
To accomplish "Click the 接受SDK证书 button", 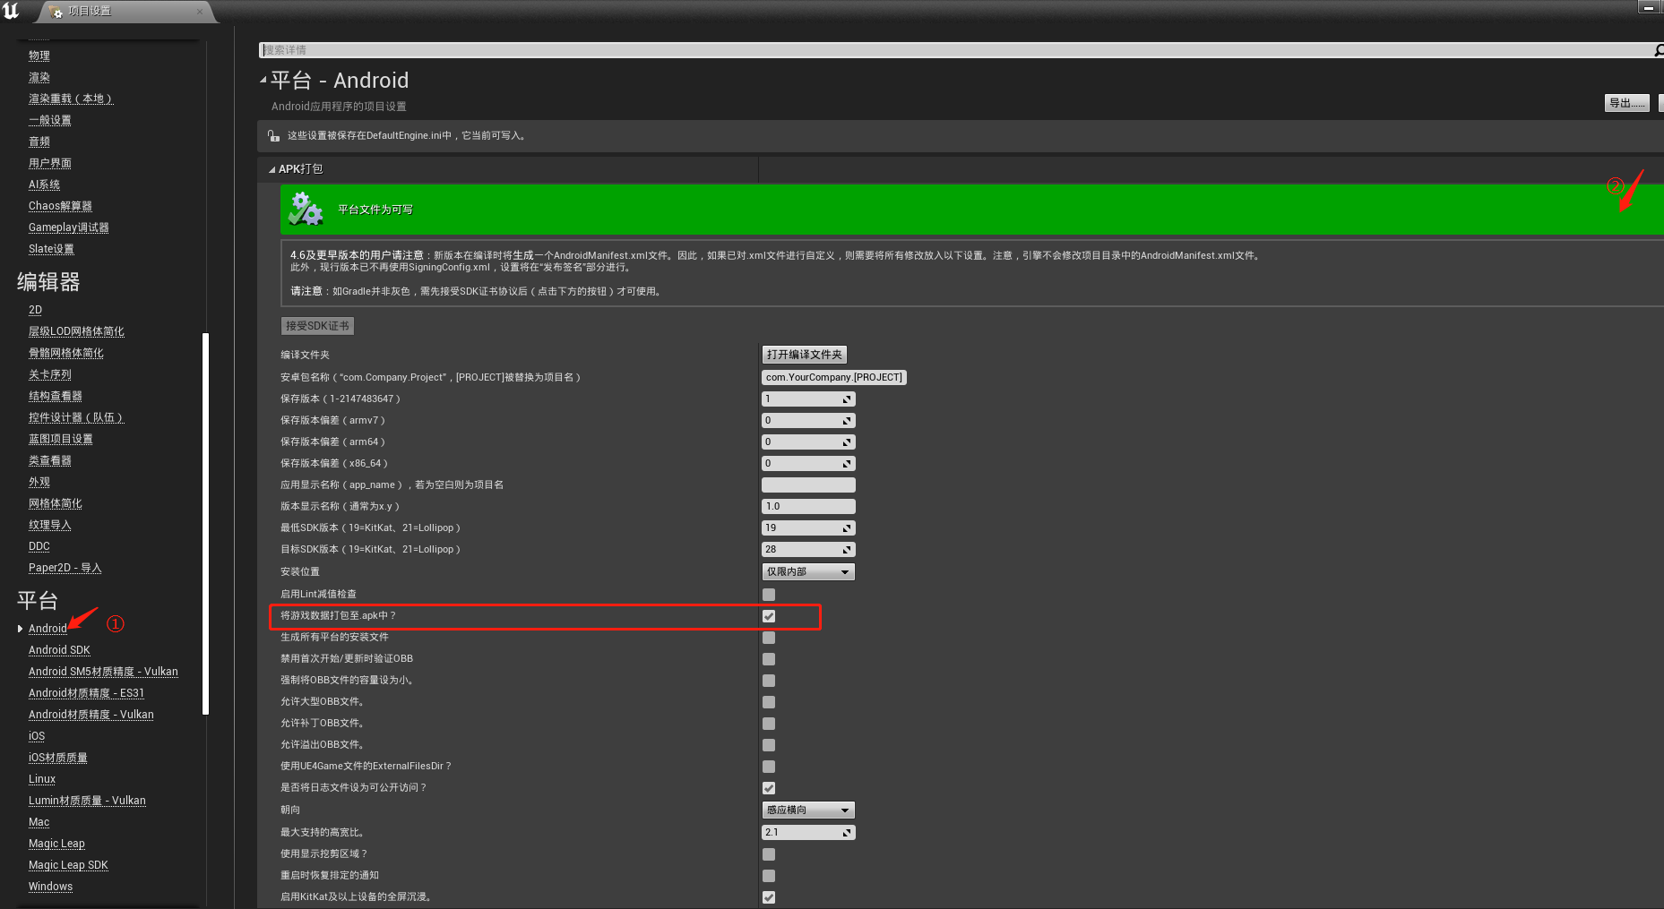I will tap(318, 326).
